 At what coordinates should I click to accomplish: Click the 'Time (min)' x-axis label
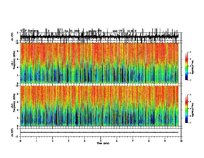[x=103, y=143]
